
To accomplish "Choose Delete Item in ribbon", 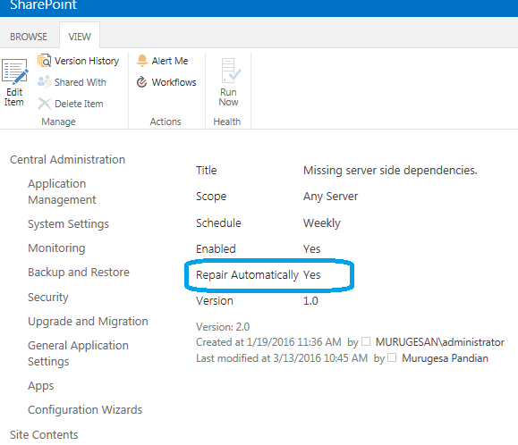I will click(79, 104).
